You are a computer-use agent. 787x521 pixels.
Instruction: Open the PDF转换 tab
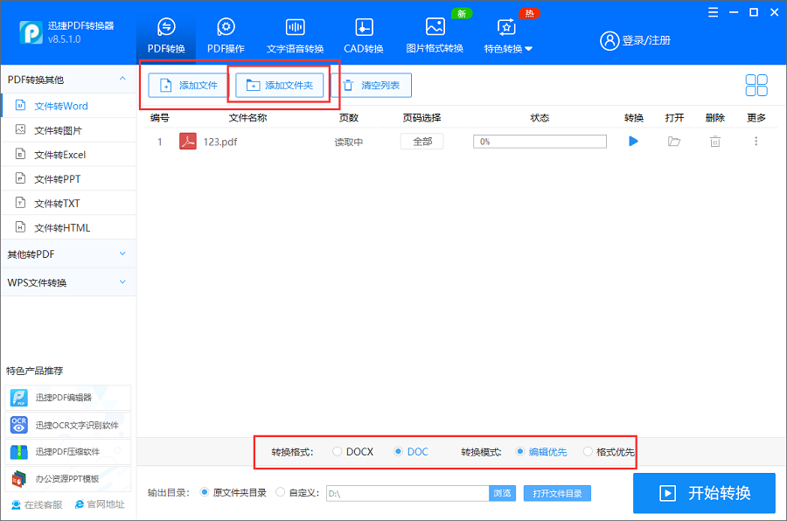(x=166, y=36)
